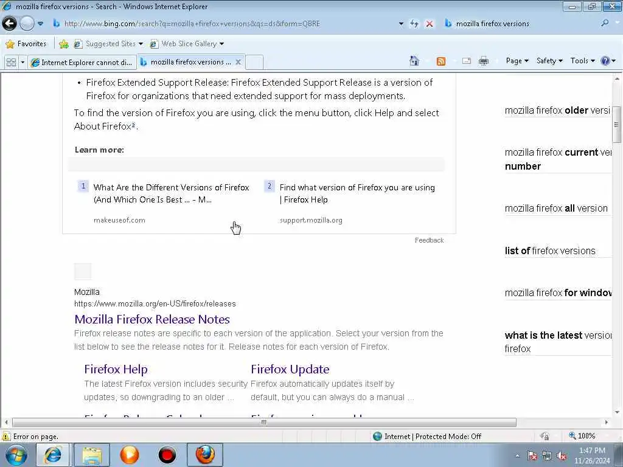Select related search list of firefox versions
Image resolution: width=623 pixels, height=467 pixels.
(550, 251)
